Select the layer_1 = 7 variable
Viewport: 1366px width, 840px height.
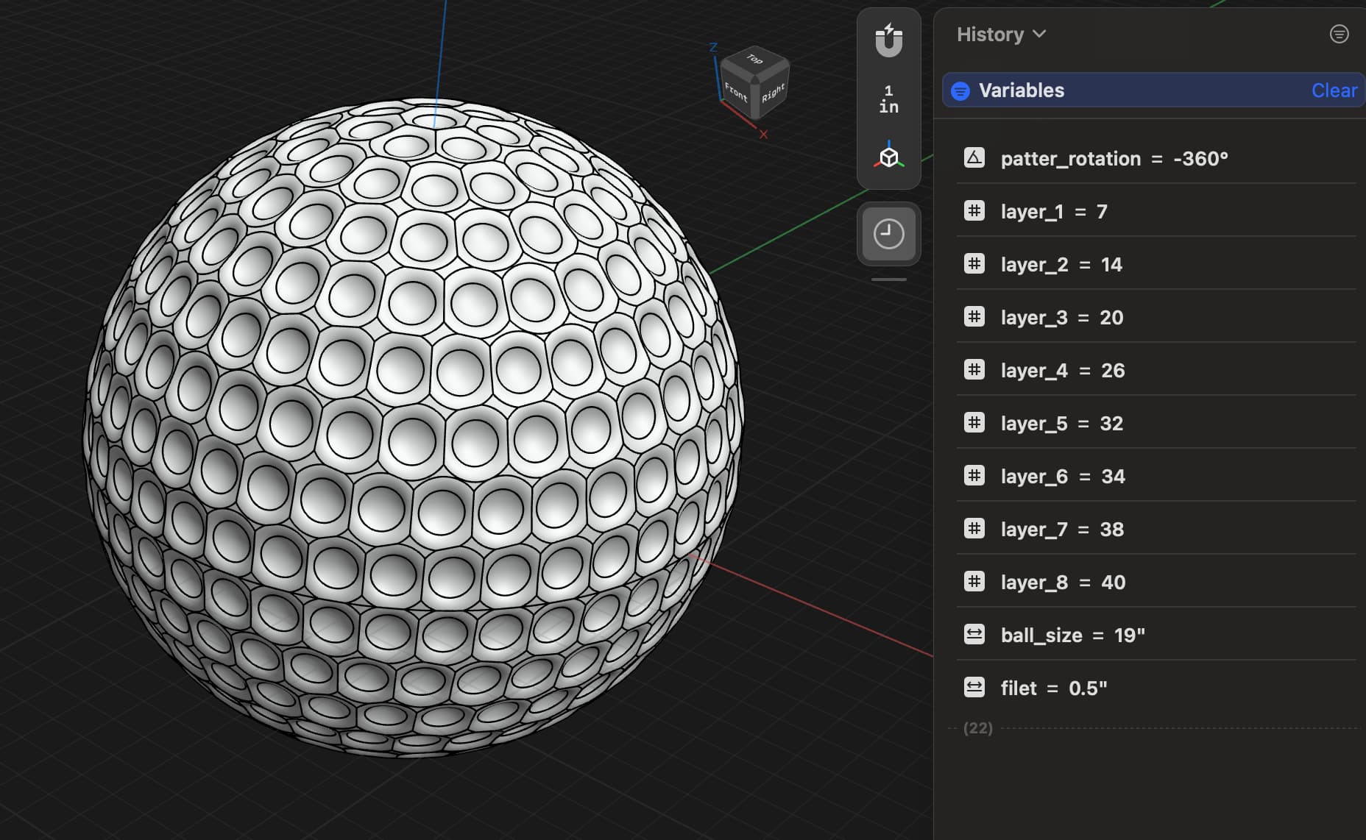[1156, 211]
